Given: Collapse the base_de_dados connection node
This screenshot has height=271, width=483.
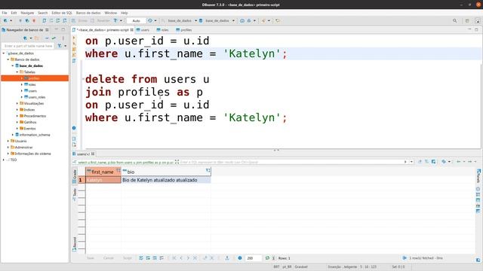Looking at the screenshot, I should pos(4,53).
